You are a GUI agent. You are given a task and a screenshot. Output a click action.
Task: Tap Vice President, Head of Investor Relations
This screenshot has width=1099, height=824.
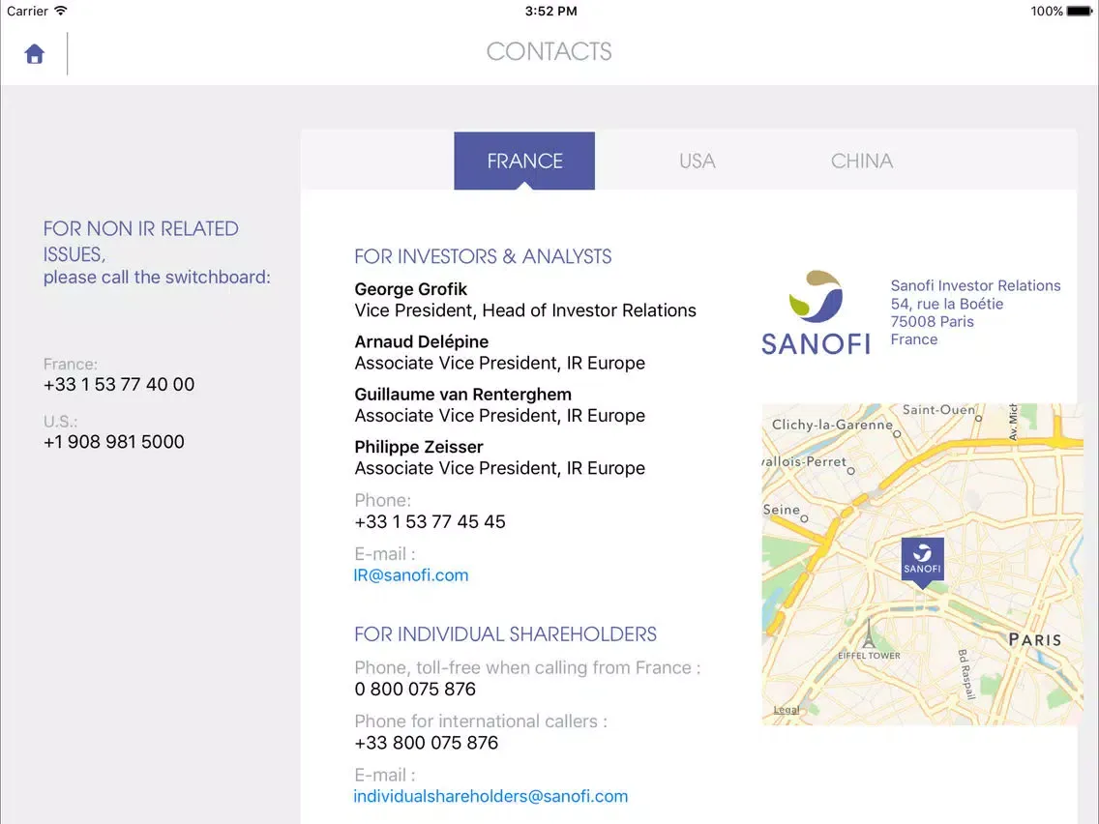tap(525, 310)
